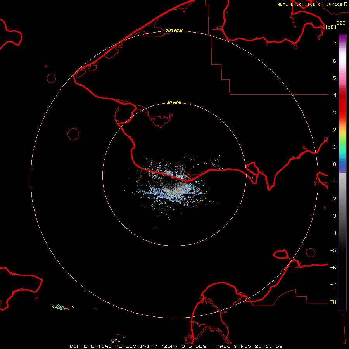Select the -5 value on color scale

click(x=333, y=251)
